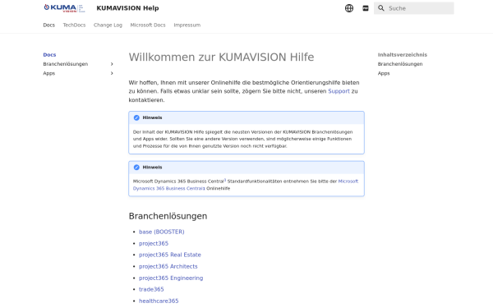Click the Inhaltsverzeichnis title
The height and width of the screenshot is (308, 493).
[403, 55]
